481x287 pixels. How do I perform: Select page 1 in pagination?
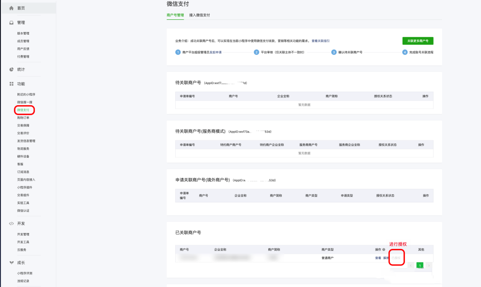(x=420, y=266)
